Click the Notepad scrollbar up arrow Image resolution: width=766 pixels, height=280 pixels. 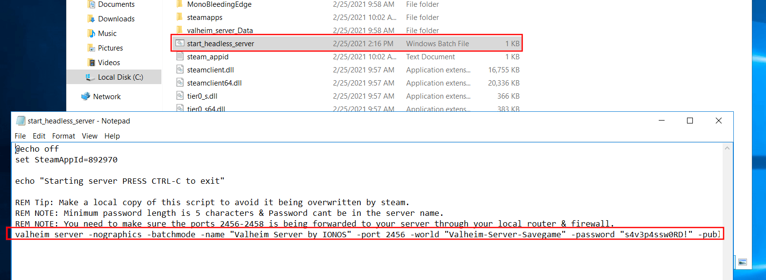tap(727, 148)
